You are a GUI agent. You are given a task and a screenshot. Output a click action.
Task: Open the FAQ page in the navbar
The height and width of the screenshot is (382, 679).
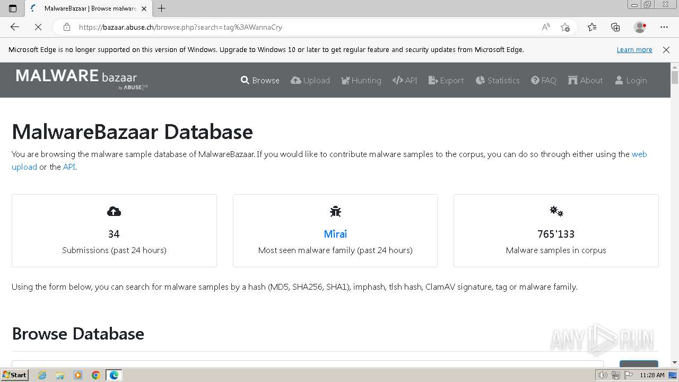544,80
